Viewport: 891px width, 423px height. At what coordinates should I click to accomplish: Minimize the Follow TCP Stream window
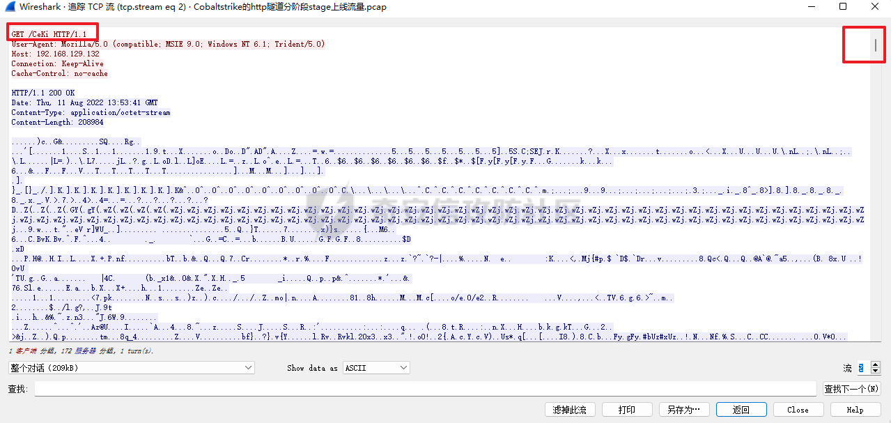(810, 7)
